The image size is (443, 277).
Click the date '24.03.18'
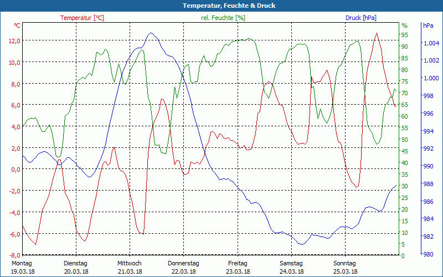[292, 271]
